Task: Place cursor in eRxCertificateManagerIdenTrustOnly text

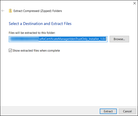Action: click(x=63, y=39)
